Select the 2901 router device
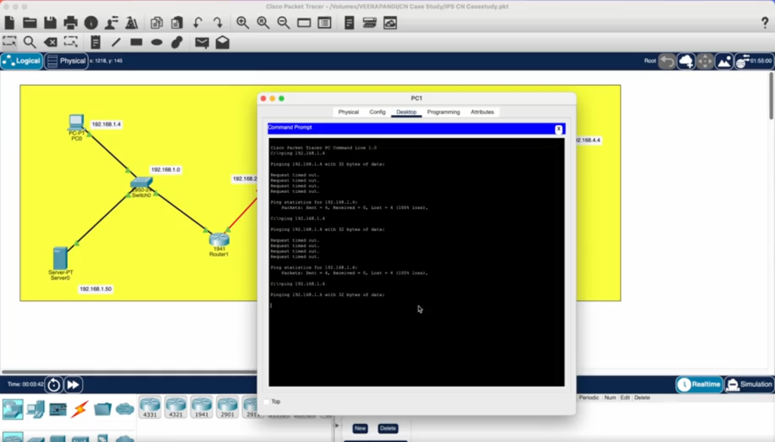 pyautogui.click(x=227, y=407)
